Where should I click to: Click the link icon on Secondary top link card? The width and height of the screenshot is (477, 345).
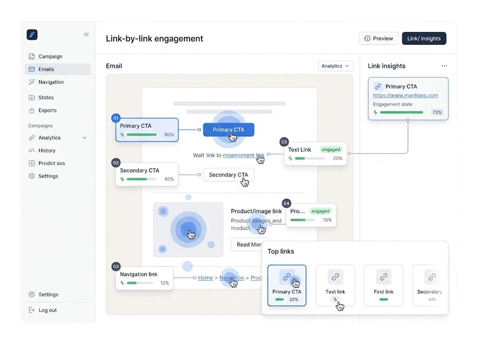click(x=432, y=277)
